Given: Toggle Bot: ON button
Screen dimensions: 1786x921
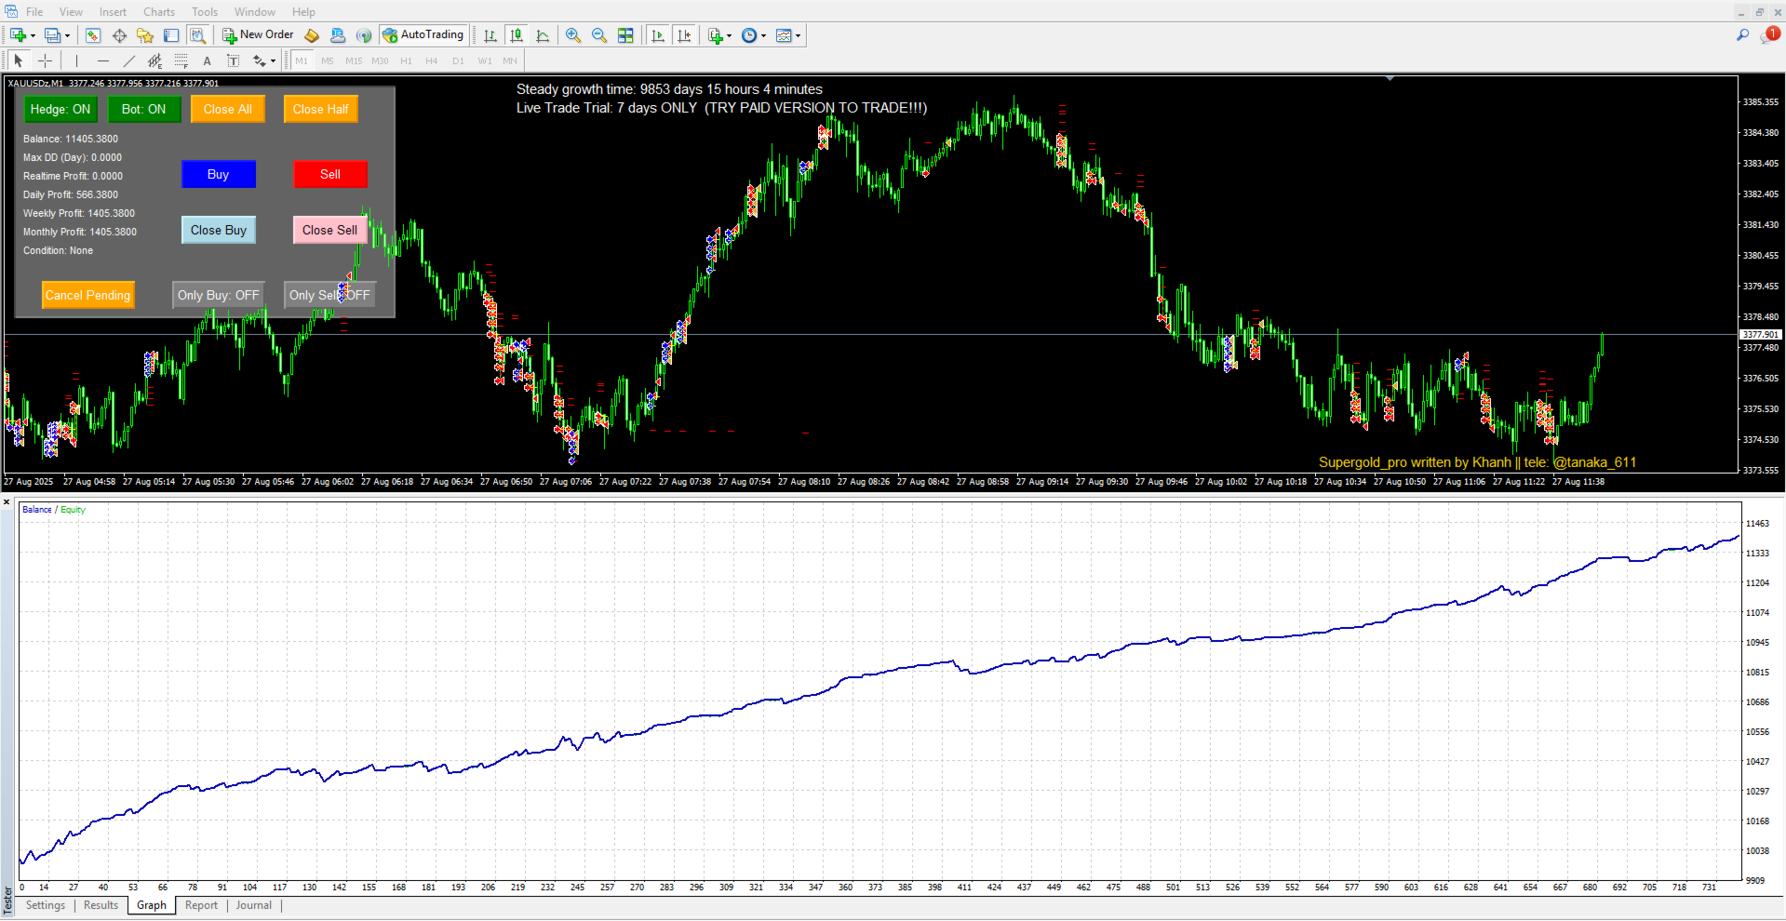Looking at the screenshot, I should 144,109.
